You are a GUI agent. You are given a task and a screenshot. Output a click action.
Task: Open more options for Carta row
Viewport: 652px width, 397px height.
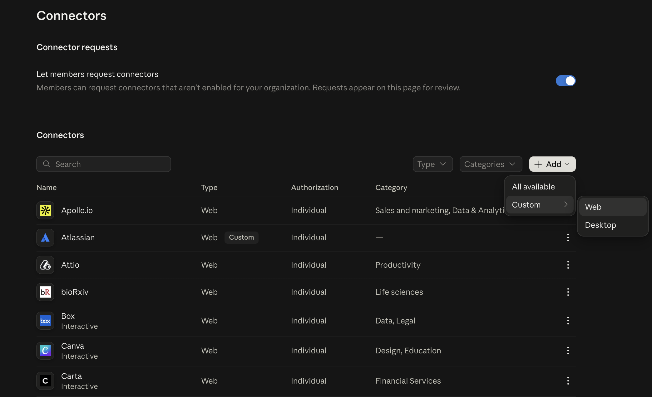[568, 381]
